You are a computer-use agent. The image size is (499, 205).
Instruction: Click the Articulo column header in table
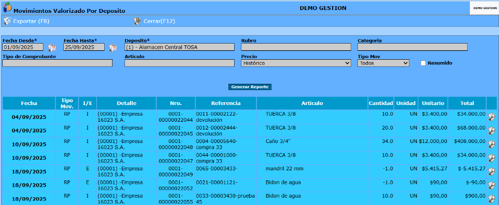click(x=312, y=103)
